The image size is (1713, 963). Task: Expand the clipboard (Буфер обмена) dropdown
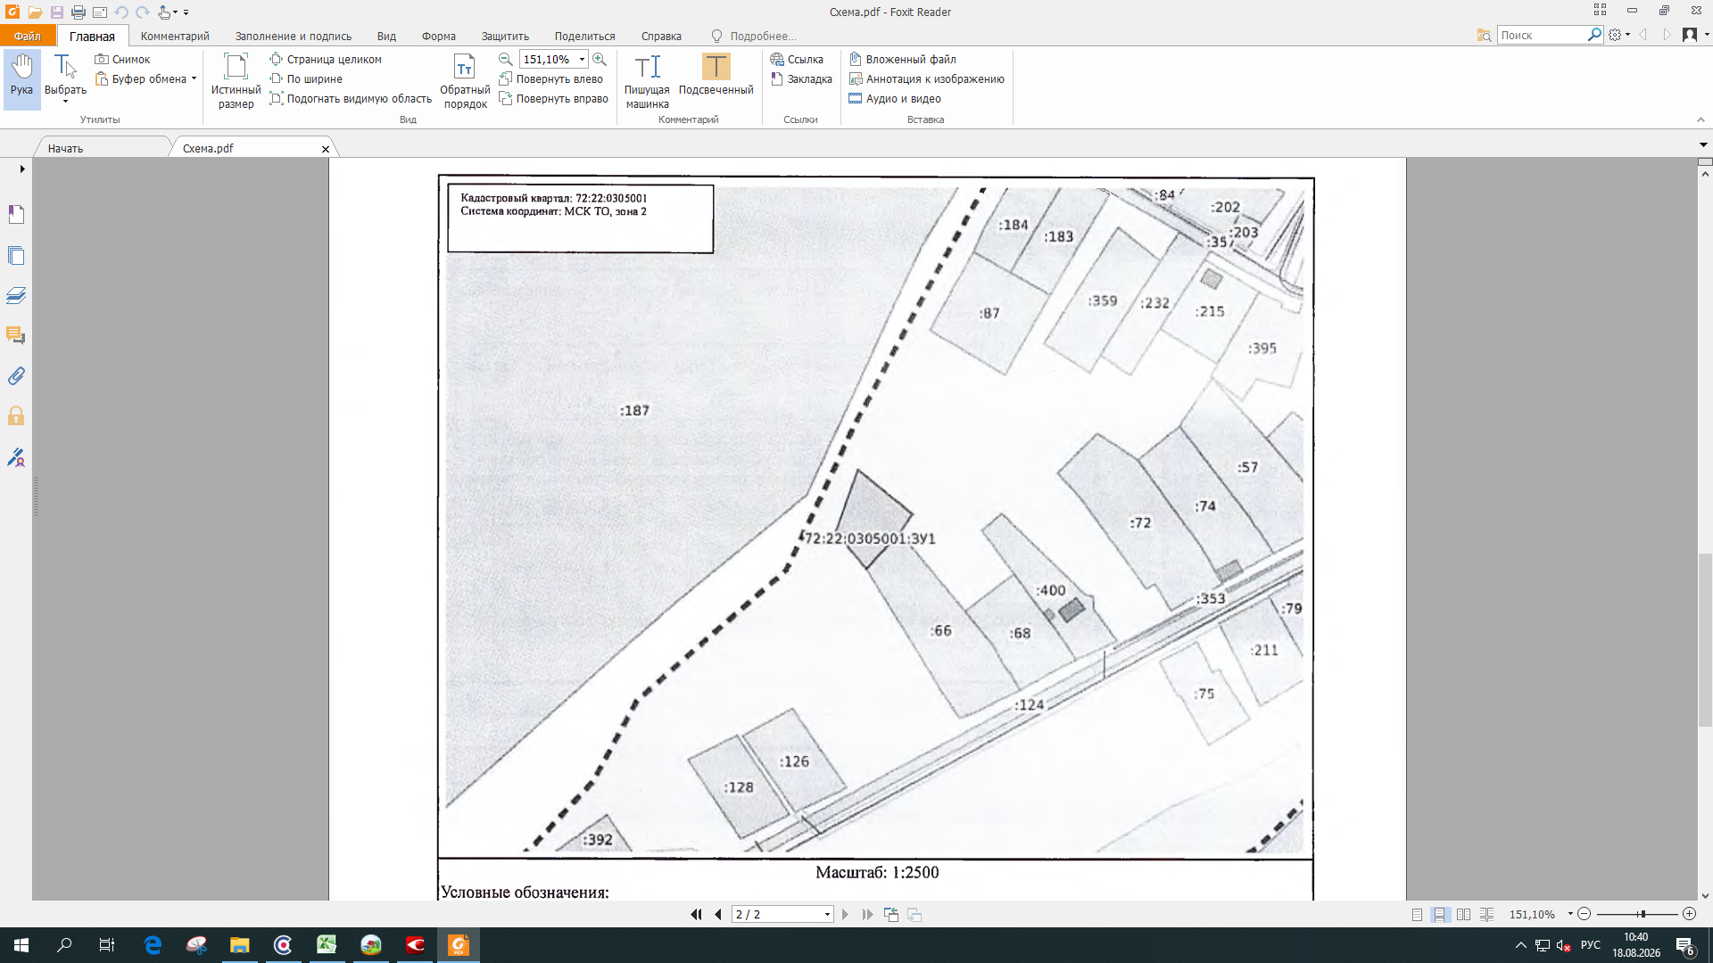[194, 78]
